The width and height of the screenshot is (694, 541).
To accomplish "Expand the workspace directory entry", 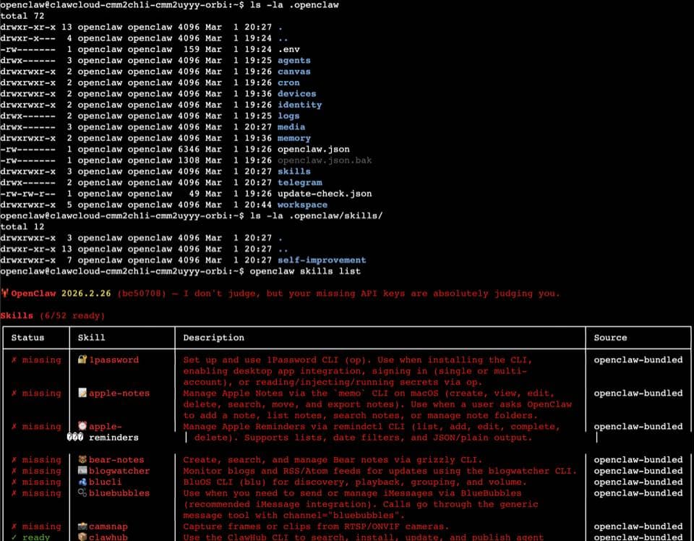I will point(302,205).
